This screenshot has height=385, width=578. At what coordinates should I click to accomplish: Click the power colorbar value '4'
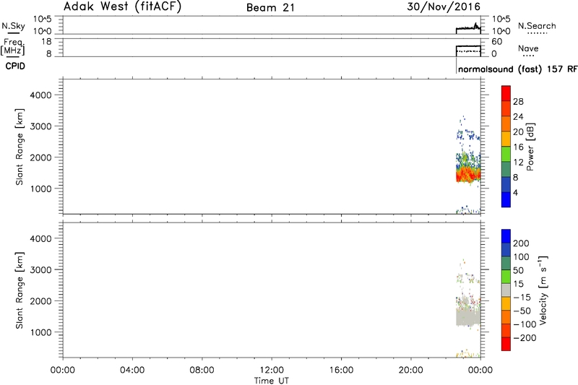click(x=516, y=193)
